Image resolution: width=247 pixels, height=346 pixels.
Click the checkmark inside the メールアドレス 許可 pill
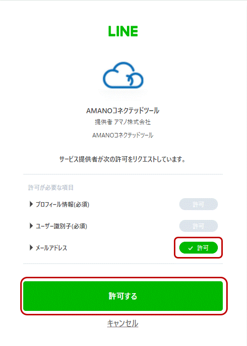[190, 248]
